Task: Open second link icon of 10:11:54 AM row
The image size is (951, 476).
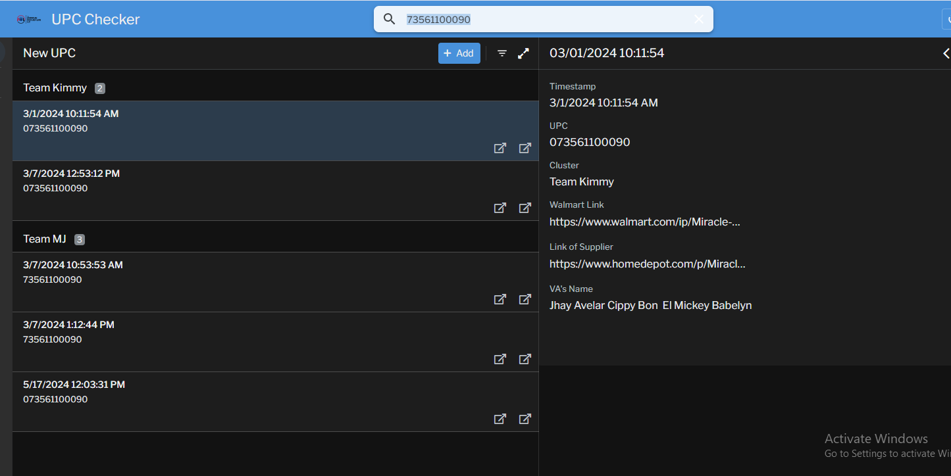Action: point(525,148)
